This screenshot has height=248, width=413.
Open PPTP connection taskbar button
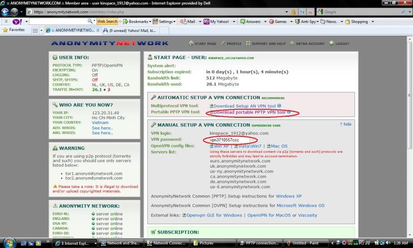coord(260,243)
